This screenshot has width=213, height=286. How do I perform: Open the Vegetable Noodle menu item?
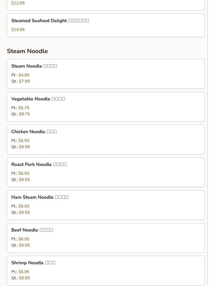(x=38, y=99)
